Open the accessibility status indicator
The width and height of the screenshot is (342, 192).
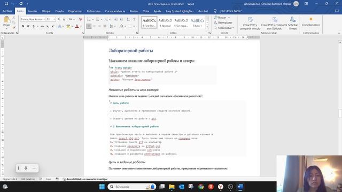[85, 179]
